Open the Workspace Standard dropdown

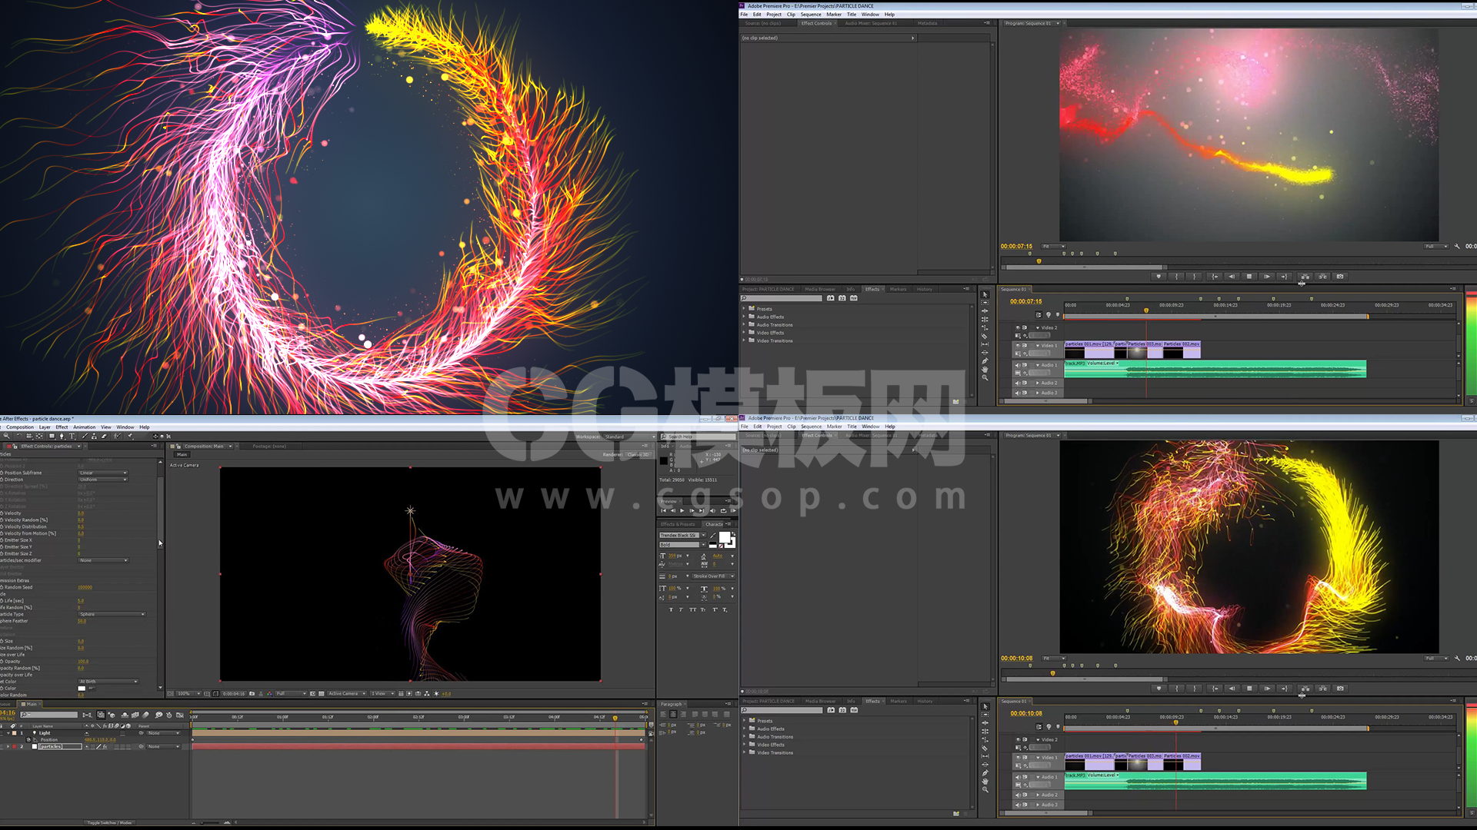click(628, 437)
